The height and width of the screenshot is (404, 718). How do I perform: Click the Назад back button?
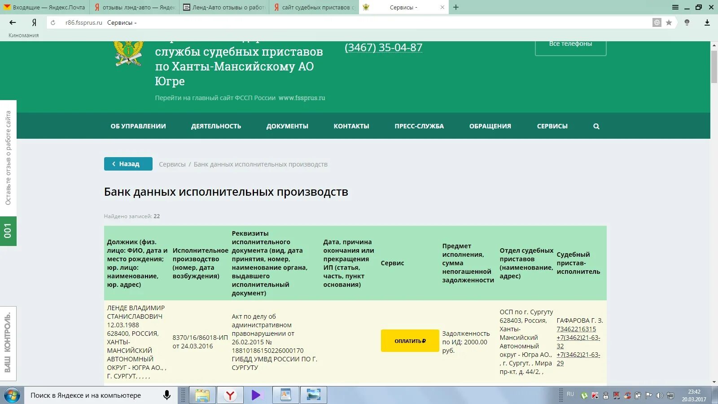point(128,163)
